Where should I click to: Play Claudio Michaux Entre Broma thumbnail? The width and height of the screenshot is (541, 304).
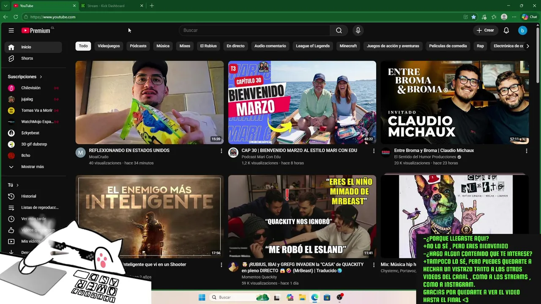point(455,103)
